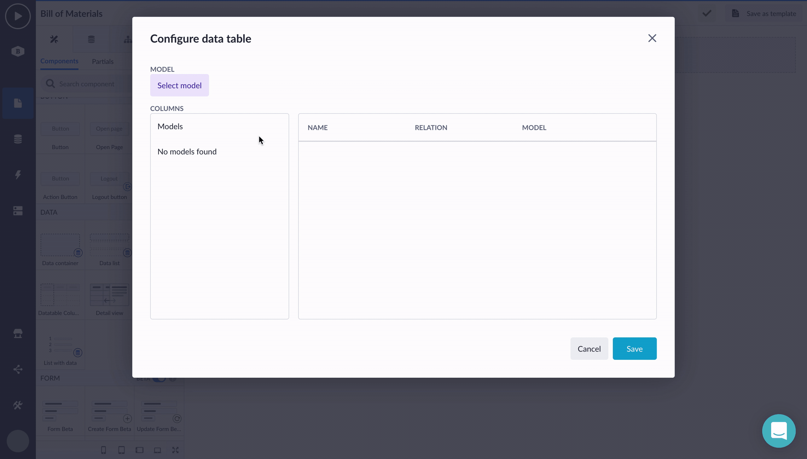Switch to tablet landscape viewport icon

pyautogui.click(x=139, y=450)
